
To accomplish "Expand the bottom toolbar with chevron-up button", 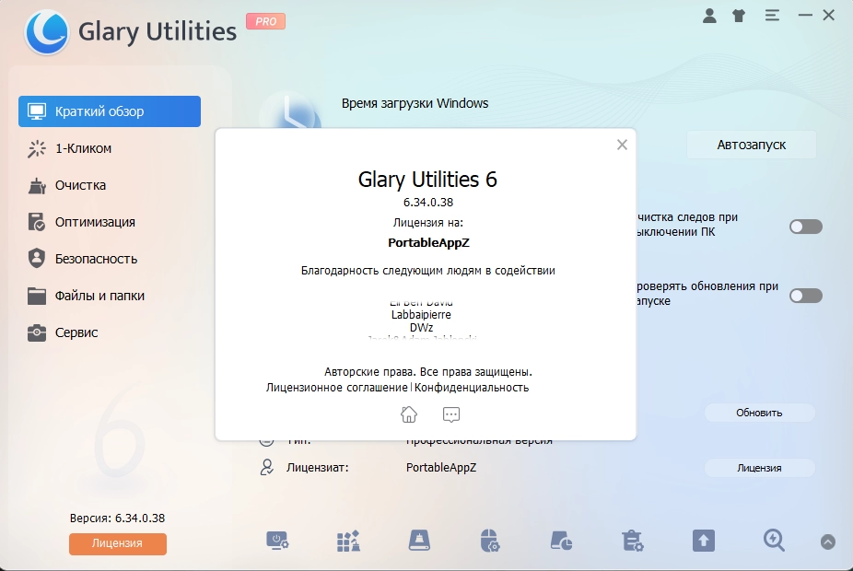I will (x=827, y=542).
